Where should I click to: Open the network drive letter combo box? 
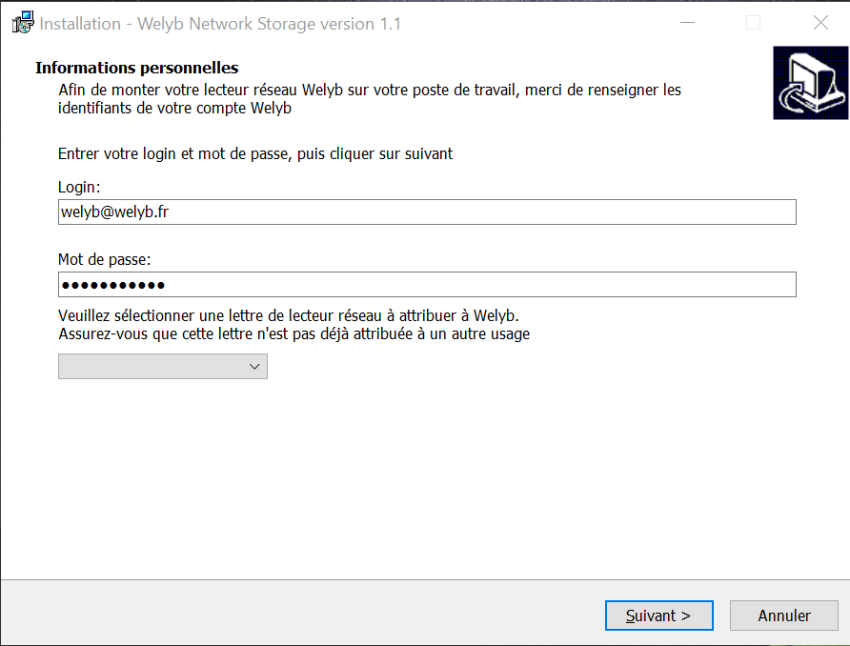[x=163, y=367]
